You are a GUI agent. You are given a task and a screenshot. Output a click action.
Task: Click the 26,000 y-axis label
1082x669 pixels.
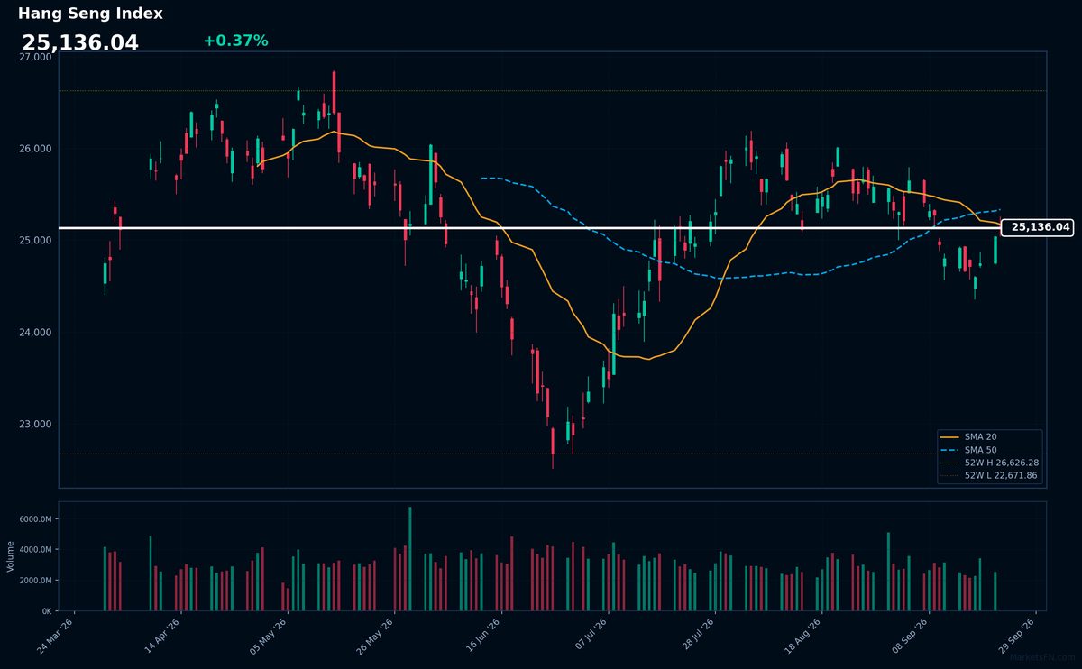coord(36,149)
